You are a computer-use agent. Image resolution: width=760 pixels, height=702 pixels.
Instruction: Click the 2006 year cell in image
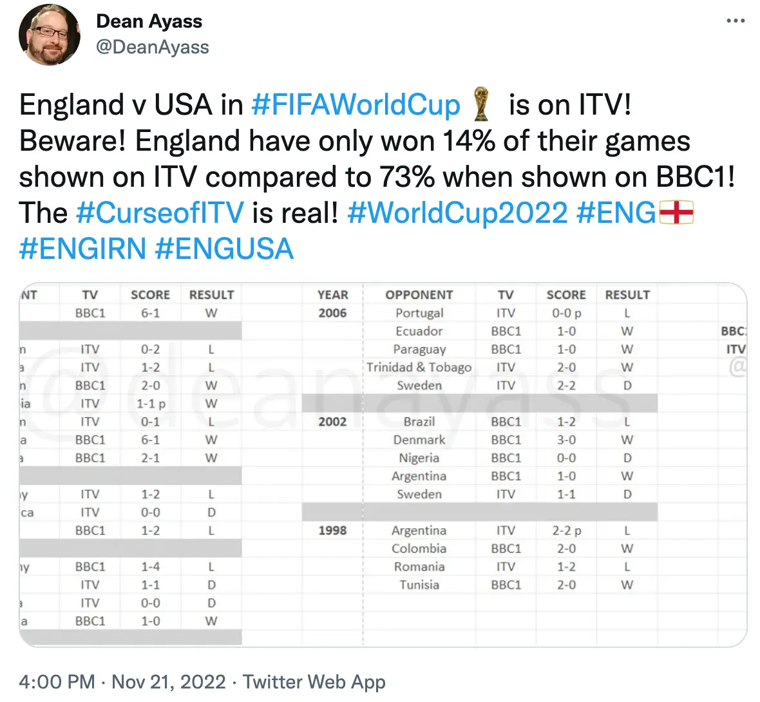click(x=332, y=313)
